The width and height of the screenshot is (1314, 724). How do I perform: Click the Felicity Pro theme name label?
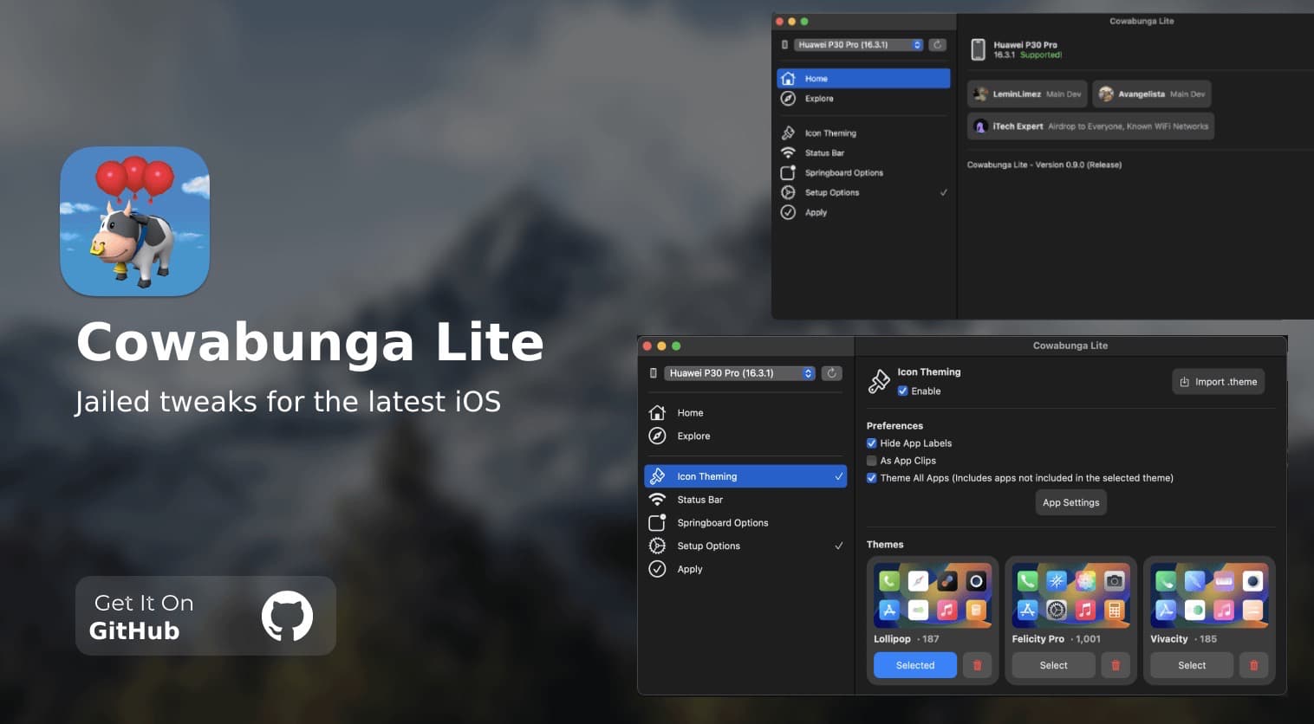coord(1038,639)
